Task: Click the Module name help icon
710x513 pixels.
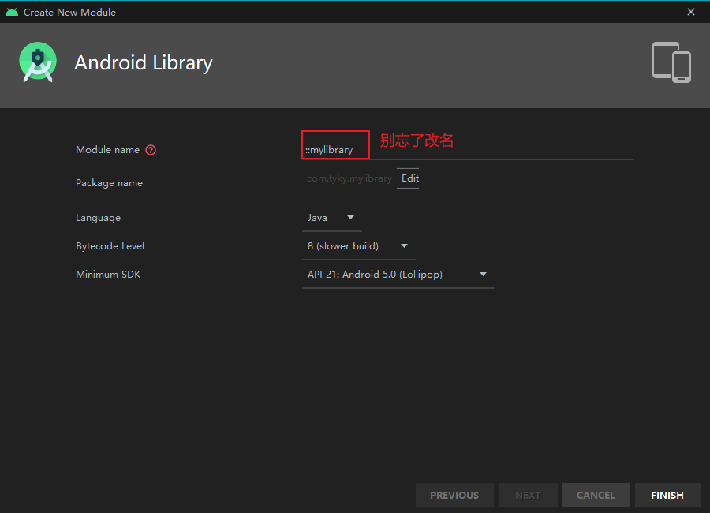Action: click(x=151, y=150)
